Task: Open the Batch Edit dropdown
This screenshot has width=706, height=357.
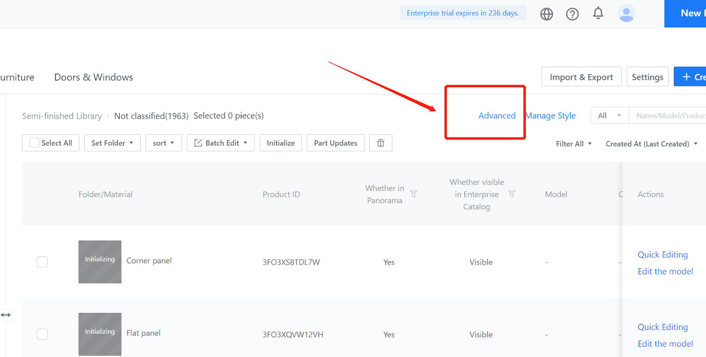Action: coord(221,143)
